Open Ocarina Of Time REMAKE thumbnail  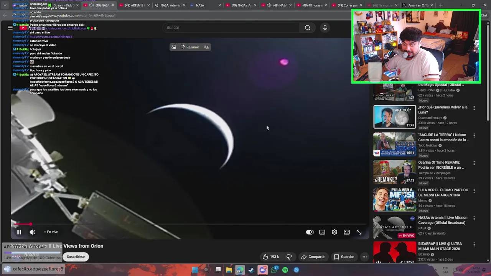395,172
